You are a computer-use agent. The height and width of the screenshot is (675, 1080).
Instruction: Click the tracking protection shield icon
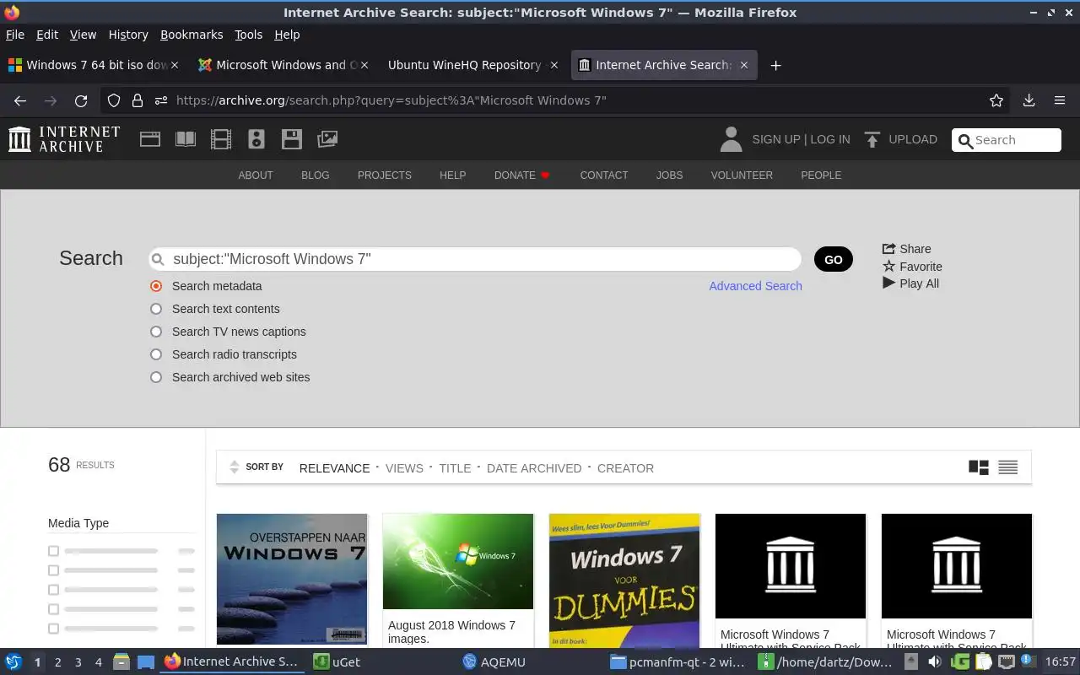pyautogui.click(x=114, y=100)
